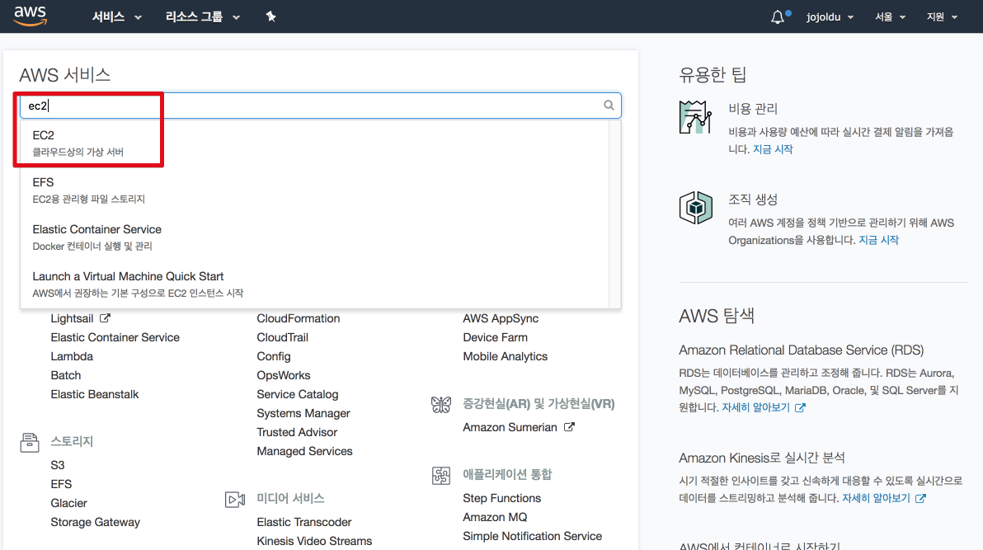The height and width of the screenshot is (550, 983).
Task: Open Elastic Container Service in service list
Action: 115,337
